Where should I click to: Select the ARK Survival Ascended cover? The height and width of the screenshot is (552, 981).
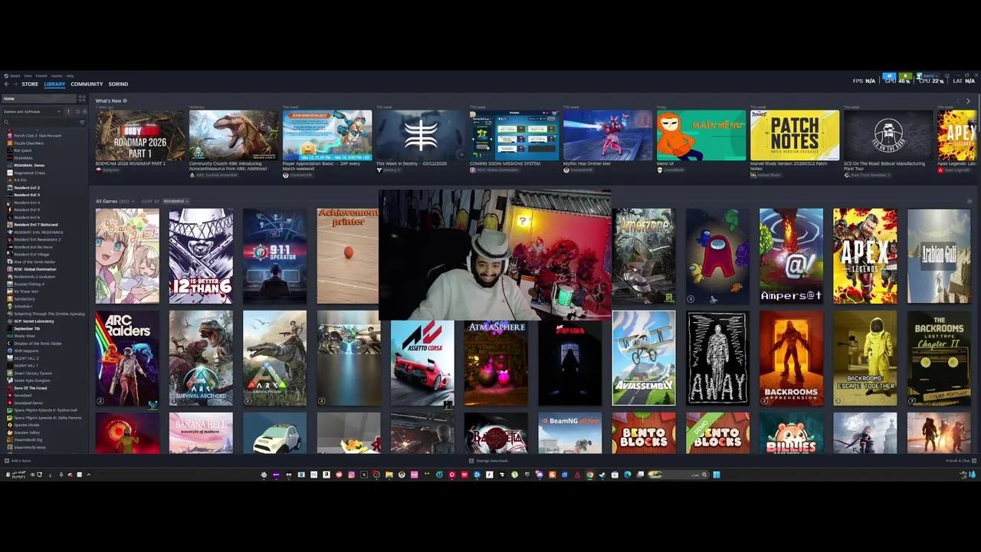click(201, 358)
